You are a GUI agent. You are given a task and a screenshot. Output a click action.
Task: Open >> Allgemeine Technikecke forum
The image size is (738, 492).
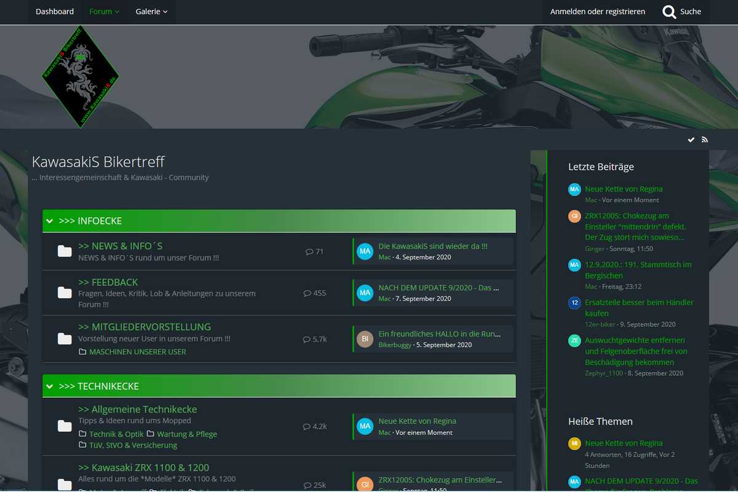click(138, 410)
